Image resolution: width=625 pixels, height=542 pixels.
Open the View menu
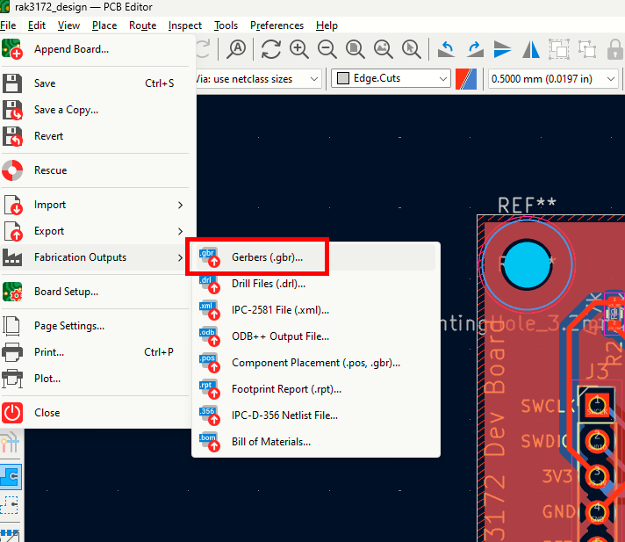tap(68, 25)
